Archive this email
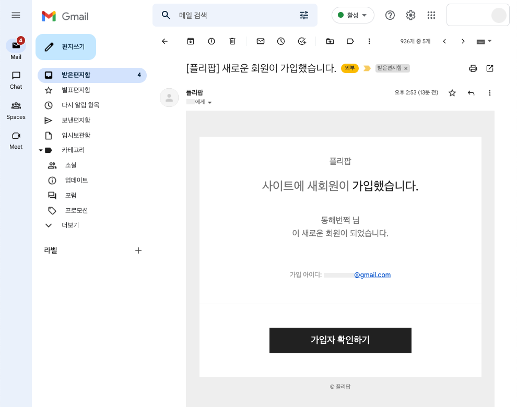 point(191,41)
